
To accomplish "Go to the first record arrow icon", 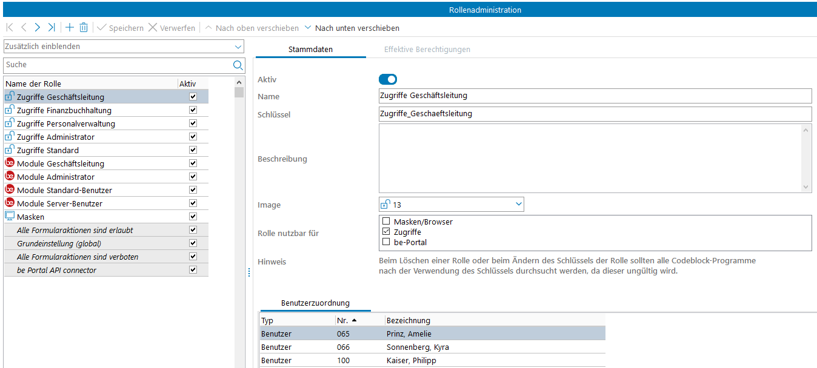I will click(x=9, y=28).
